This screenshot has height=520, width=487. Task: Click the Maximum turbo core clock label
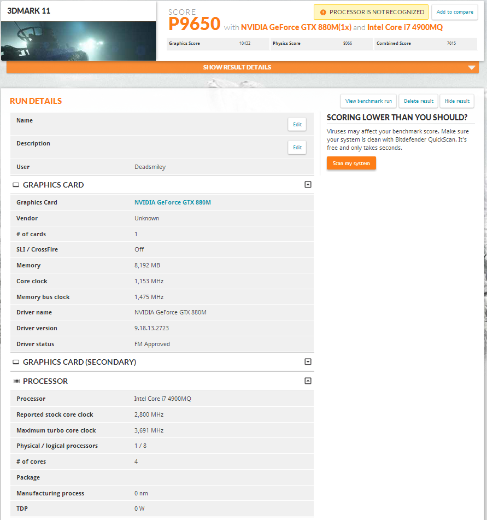click(56, 430)
